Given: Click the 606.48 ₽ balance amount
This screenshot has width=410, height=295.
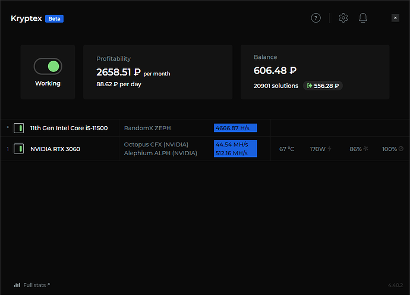Looking at the screenshot, I should pyautogui.click(x=275, y=70).
